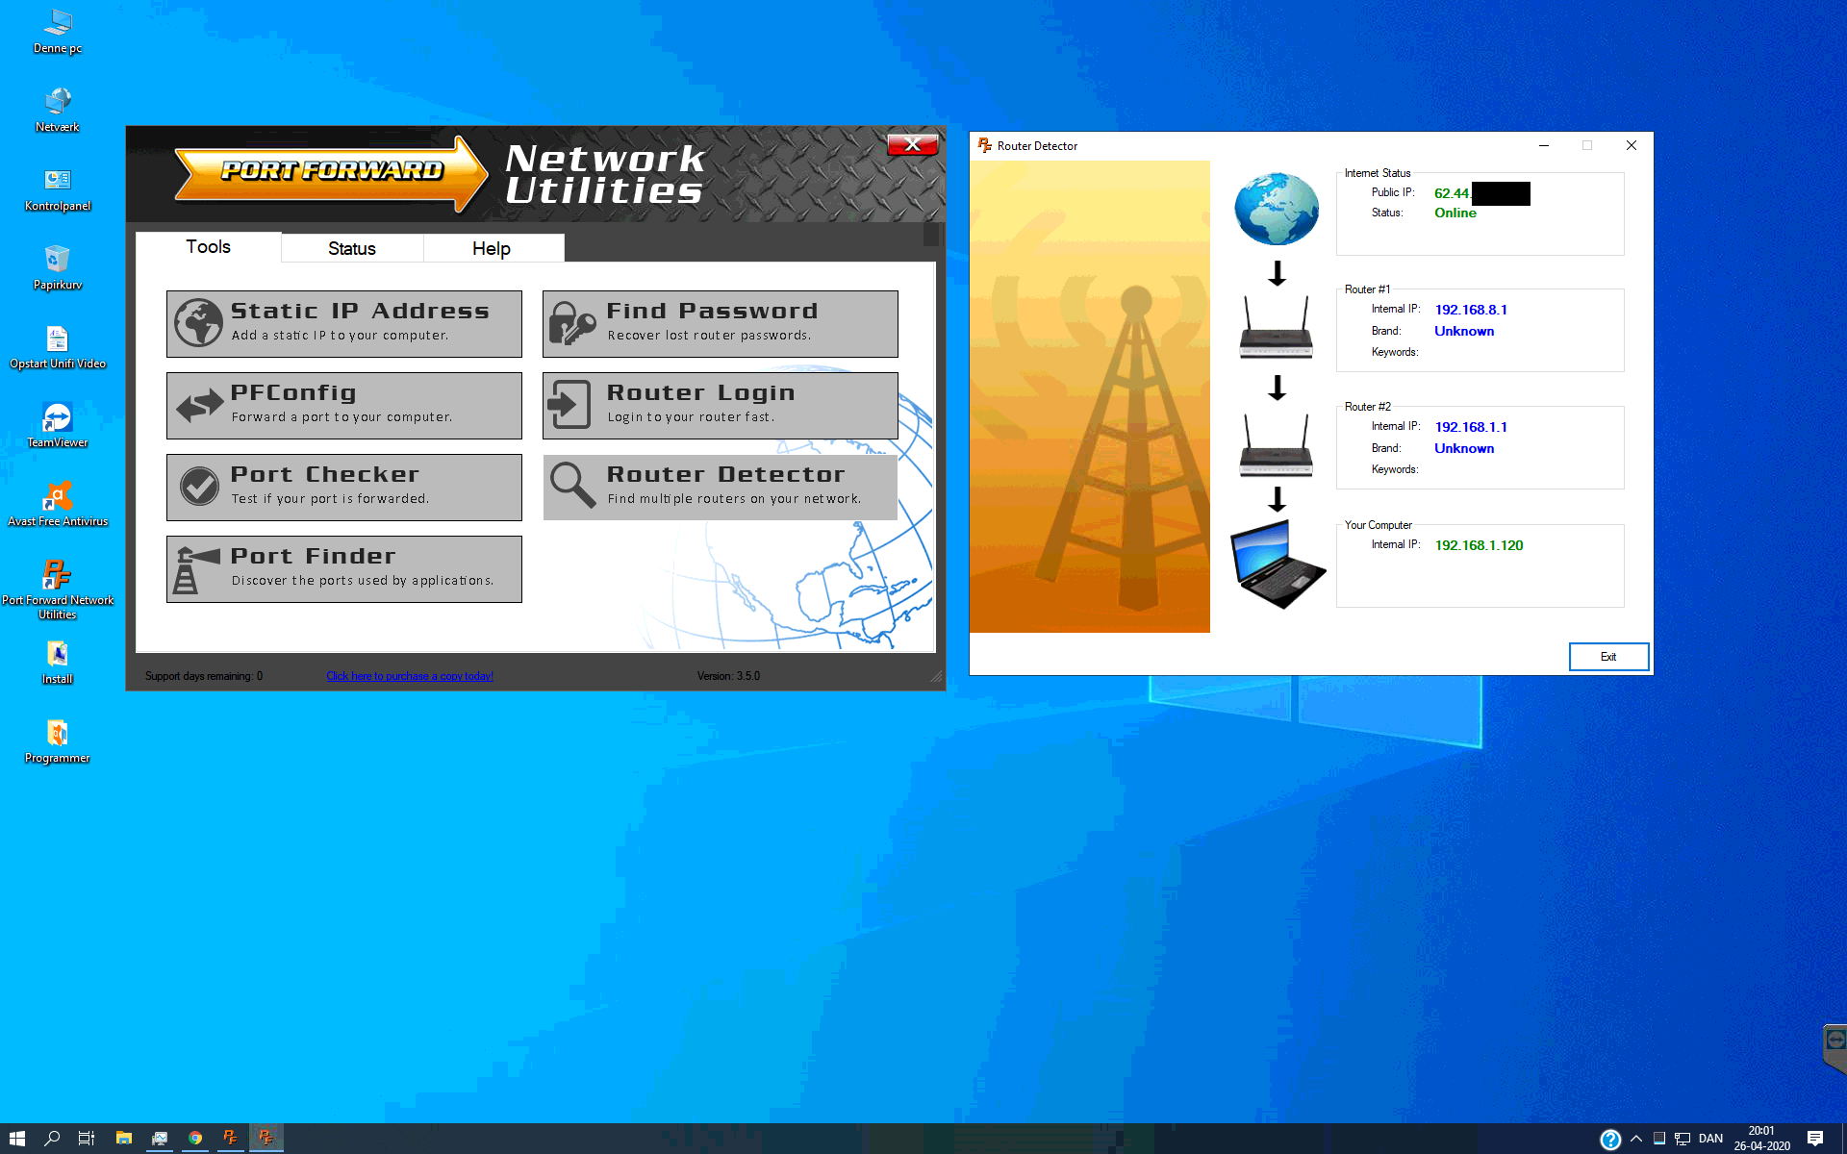Minimize the Router Detector window
Screen dimensions: 1847x1154
pos(1544,146)
